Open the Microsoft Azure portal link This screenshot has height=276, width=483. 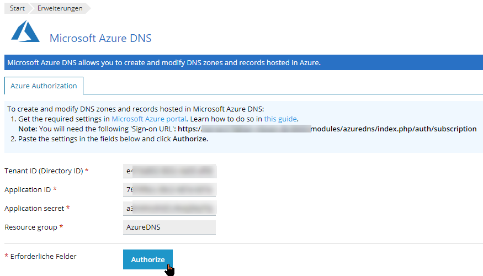pyautogui.click(x=149, y=119)
